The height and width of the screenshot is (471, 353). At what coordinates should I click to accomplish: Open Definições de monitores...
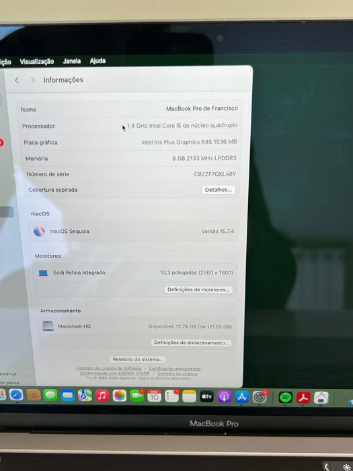pos(198,289)
